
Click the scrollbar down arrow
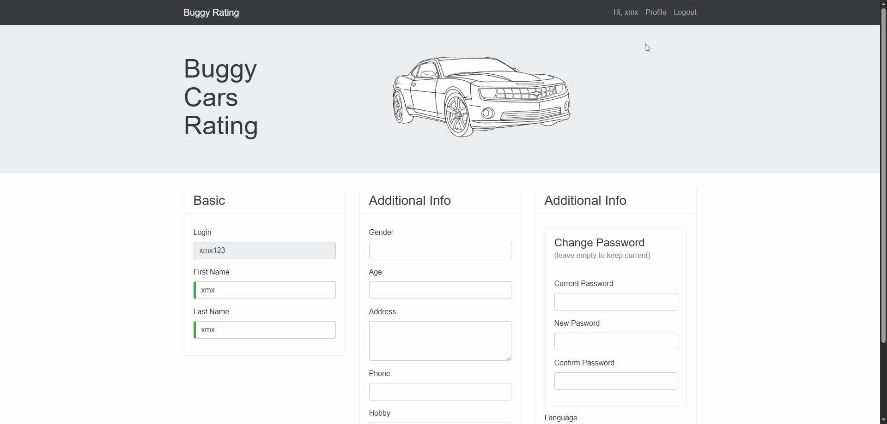883,420
